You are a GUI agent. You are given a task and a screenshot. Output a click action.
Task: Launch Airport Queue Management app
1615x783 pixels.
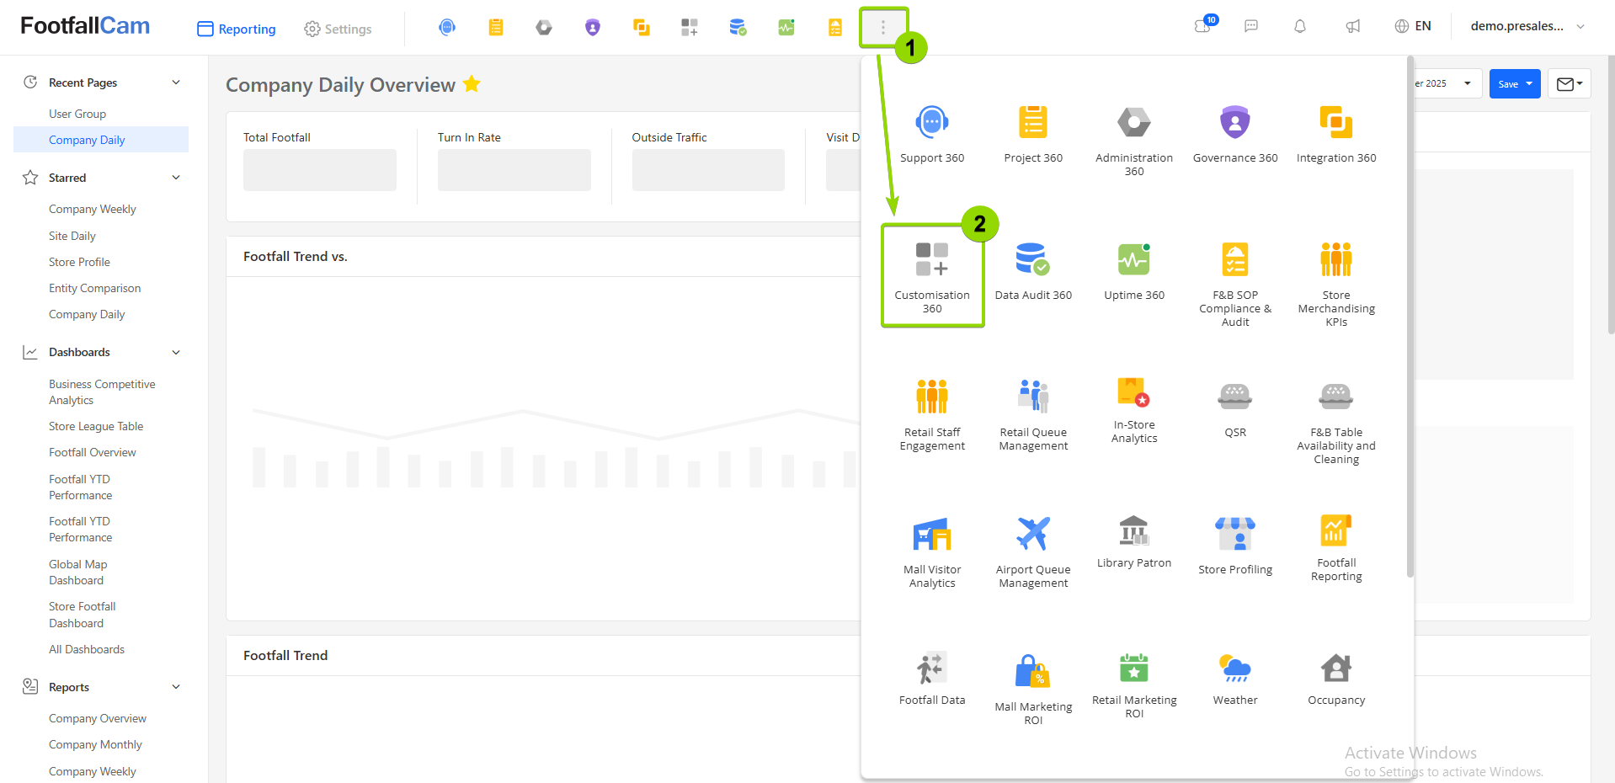[1033, 551]
